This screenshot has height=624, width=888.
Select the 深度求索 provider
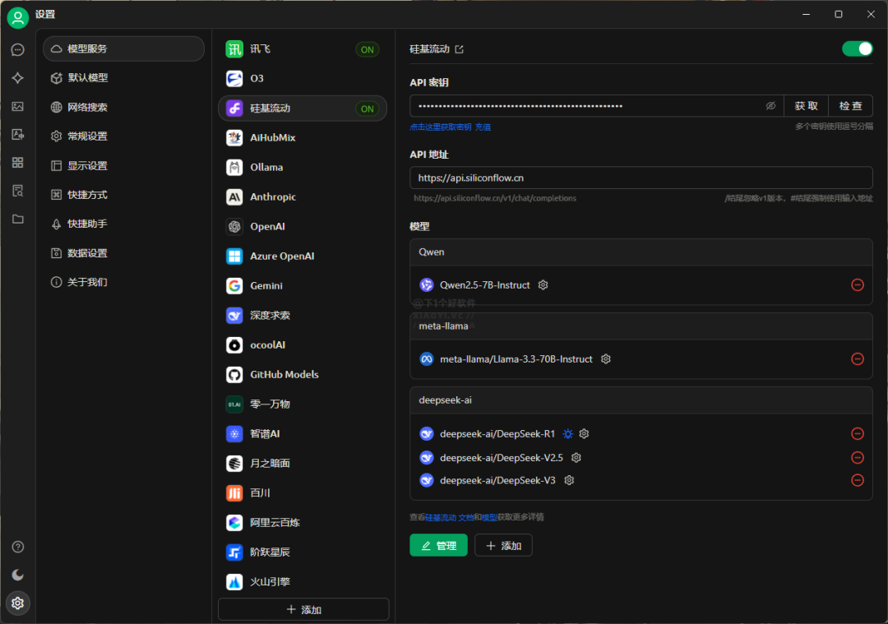tap(303, 316)
